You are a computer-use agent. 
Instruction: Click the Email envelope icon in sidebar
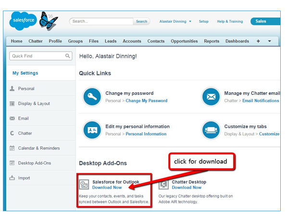12,118
